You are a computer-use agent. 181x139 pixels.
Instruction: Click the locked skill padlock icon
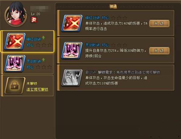coord(15,85)
